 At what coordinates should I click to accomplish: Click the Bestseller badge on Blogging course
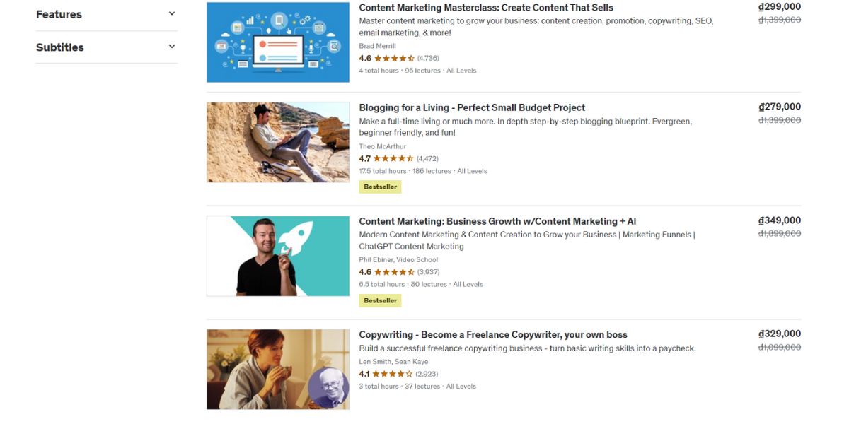pyautogui.click(x=380, y=187)
